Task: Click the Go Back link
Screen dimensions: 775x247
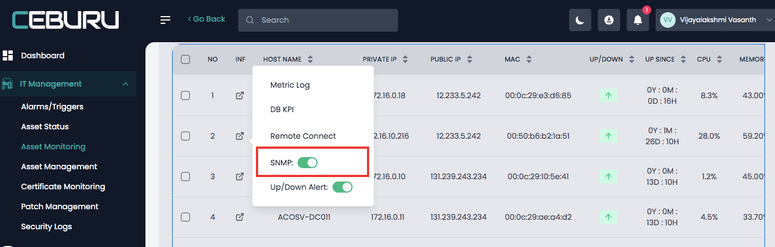Action: 206,19
